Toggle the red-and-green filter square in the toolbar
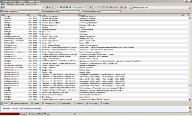Screen dimensions: 192x116 pos(70,7)
